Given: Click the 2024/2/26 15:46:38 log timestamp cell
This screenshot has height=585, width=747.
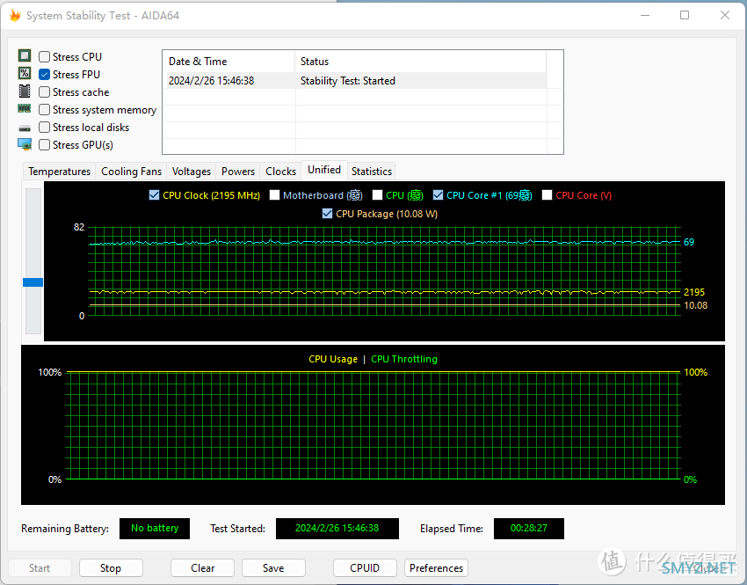Looking at the screenshot, I should pyautogui.click(x=211, y=81).
